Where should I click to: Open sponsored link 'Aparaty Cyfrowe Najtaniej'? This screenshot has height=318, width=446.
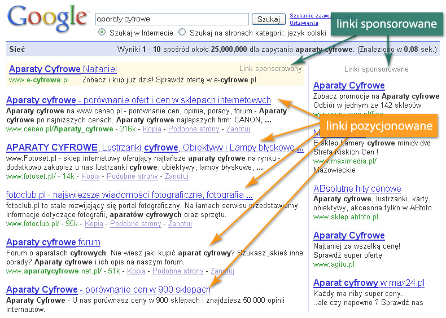pyautogui.click(x=63, y=69)
